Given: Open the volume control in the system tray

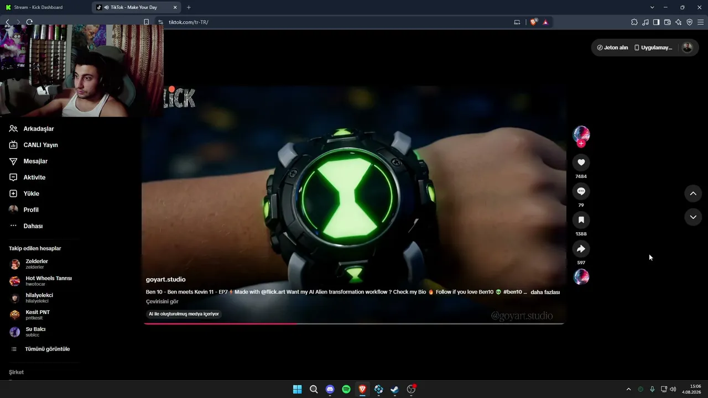Looking at the screenshot, I should click(673, 389).
